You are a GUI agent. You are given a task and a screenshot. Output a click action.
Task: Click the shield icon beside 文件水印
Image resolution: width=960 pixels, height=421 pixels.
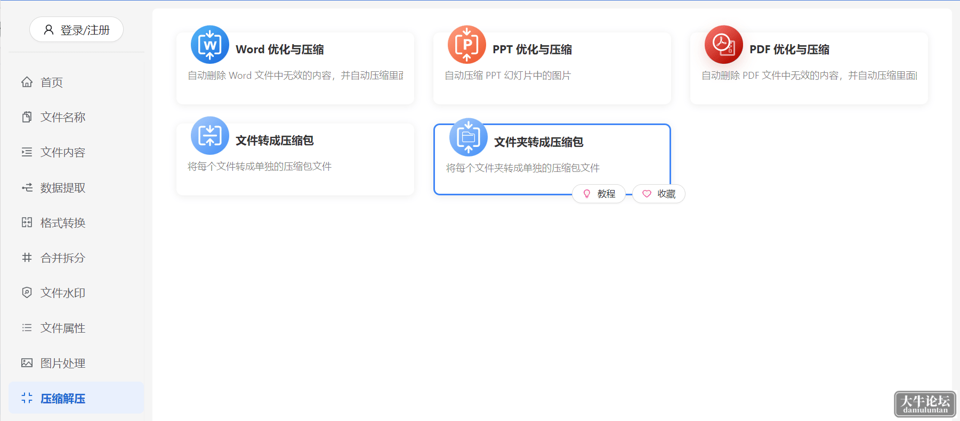(27, 293)
